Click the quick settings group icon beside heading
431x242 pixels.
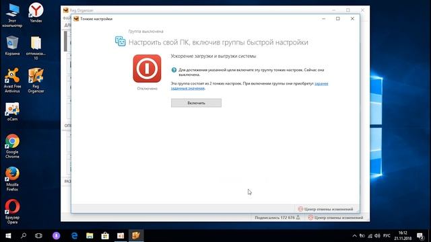pos(120,42)
